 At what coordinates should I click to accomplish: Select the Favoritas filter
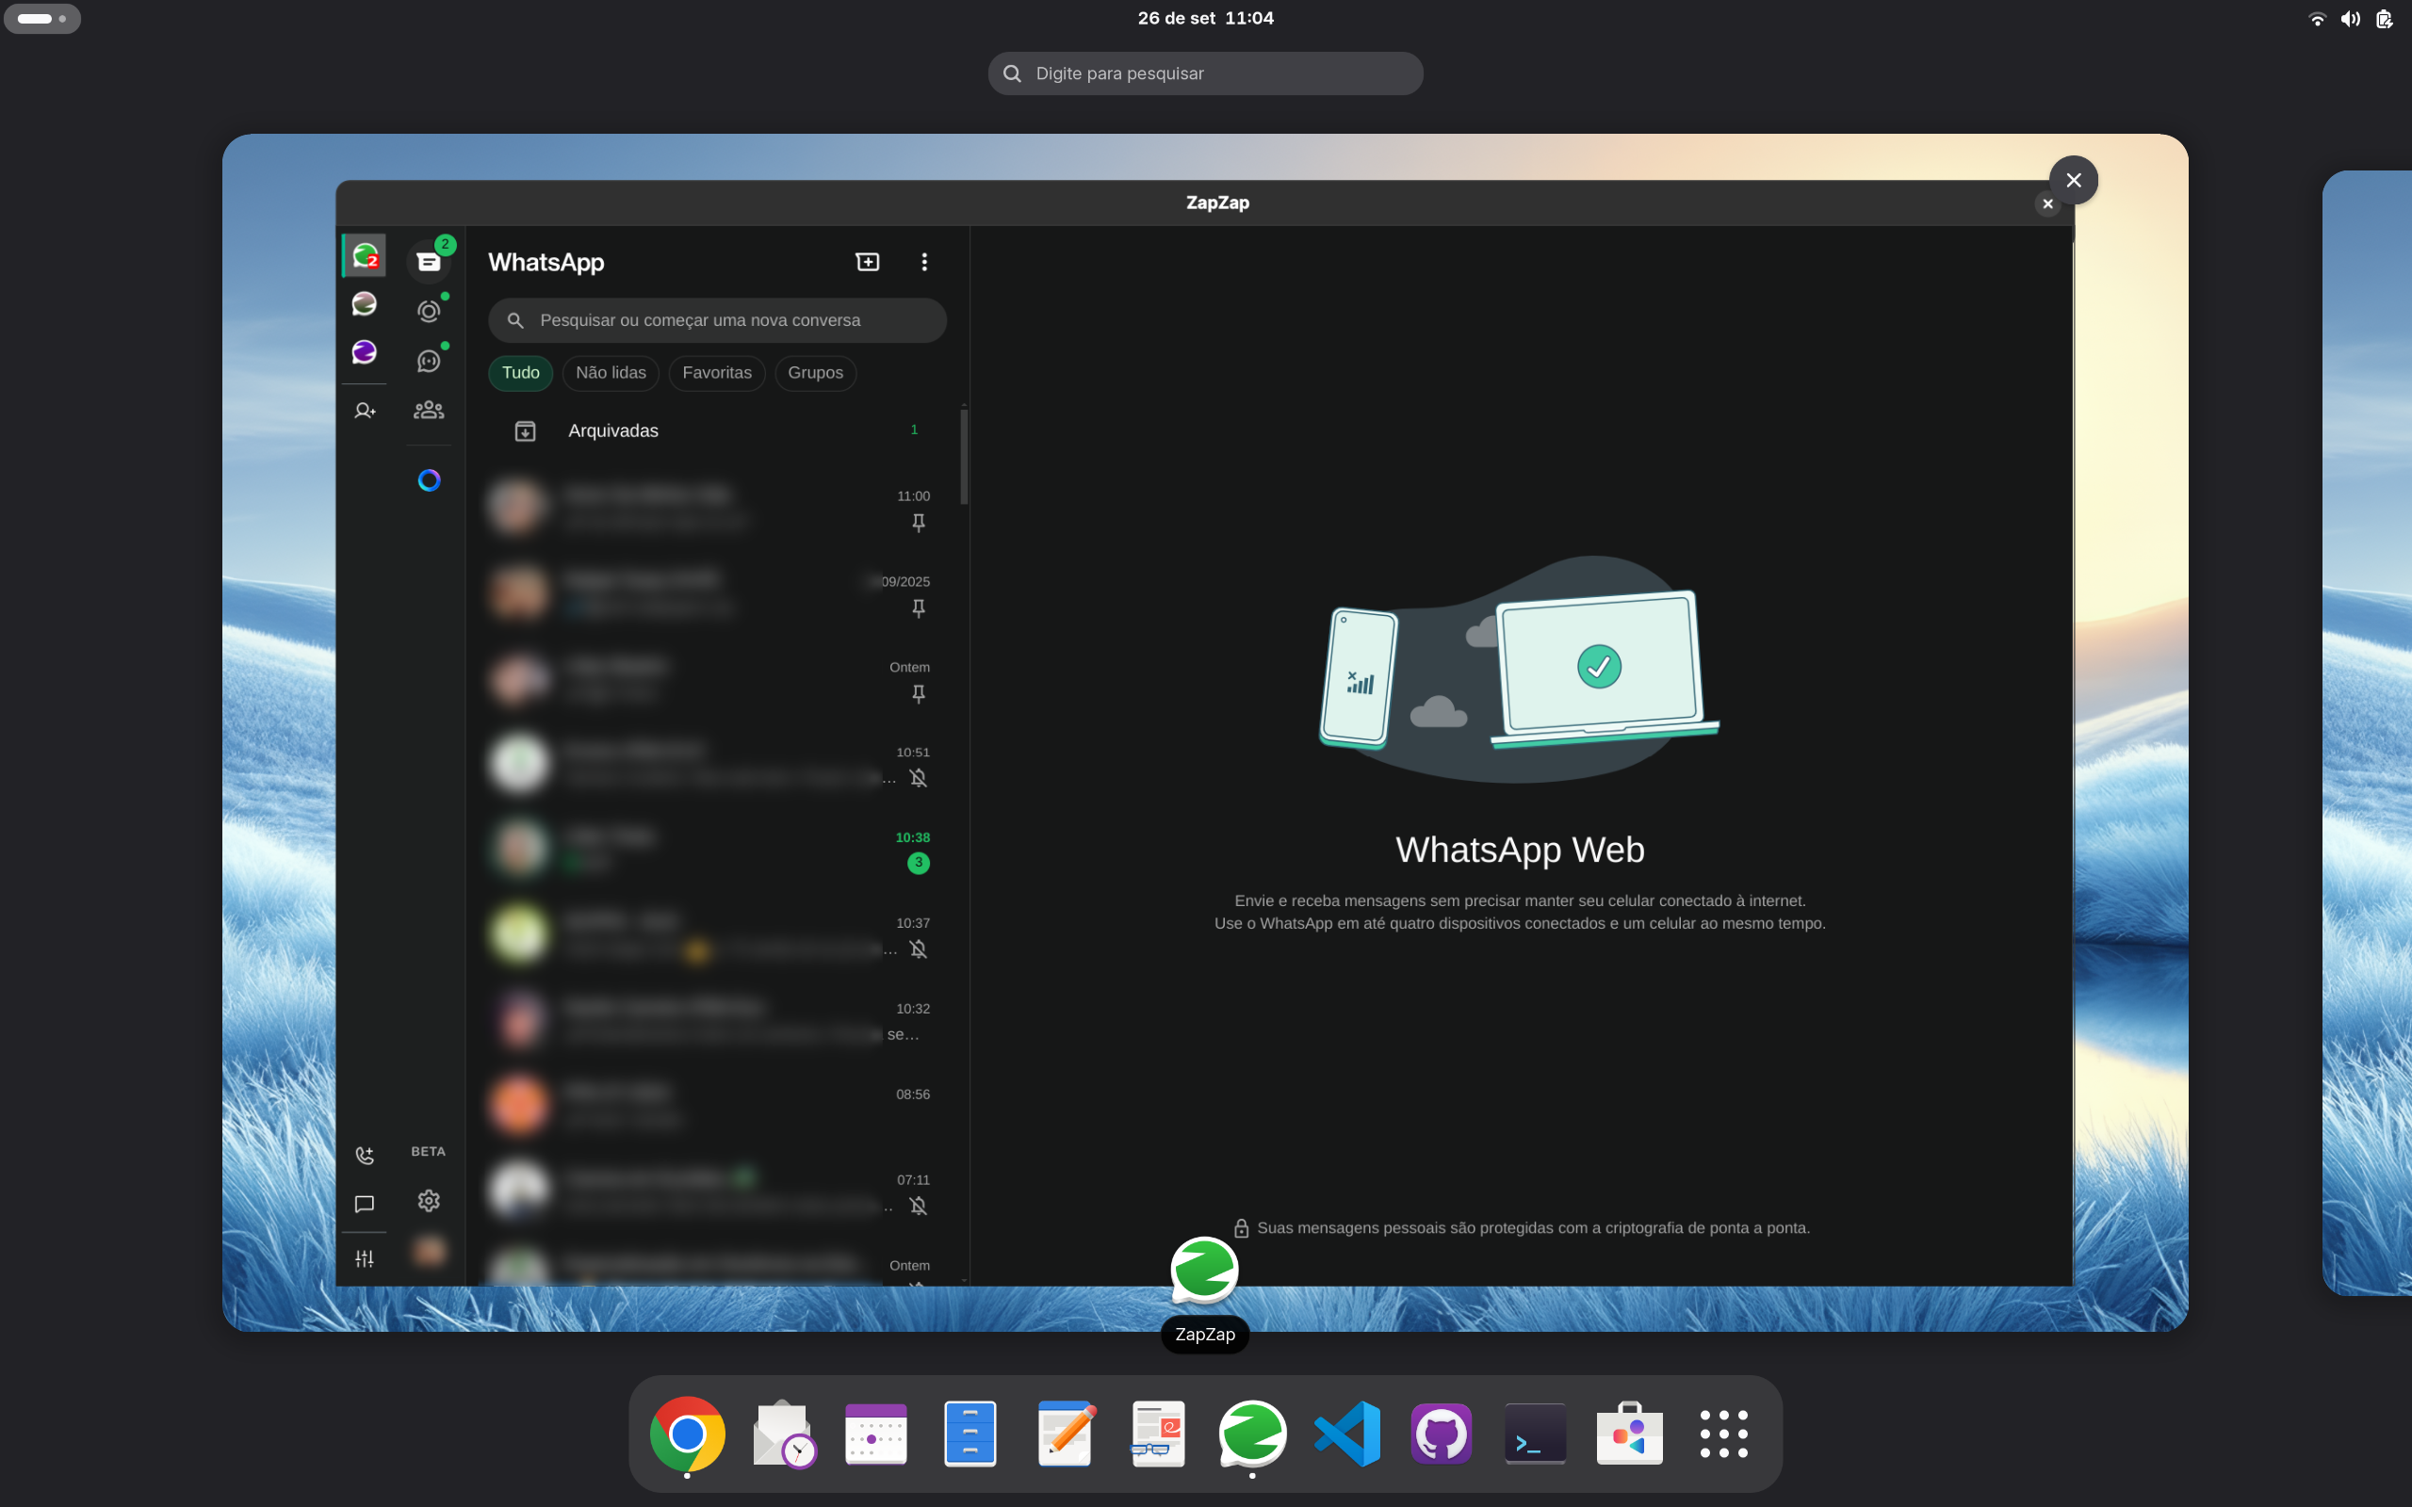coord(717,373)
